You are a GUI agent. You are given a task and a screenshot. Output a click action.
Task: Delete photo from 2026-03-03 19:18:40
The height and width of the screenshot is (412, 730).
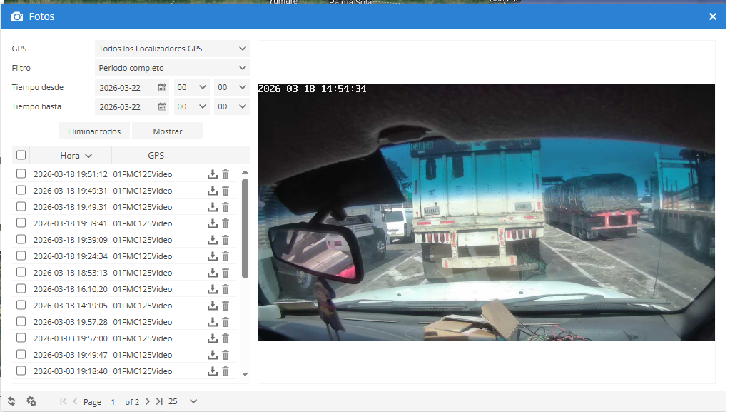tap(225, 371)
